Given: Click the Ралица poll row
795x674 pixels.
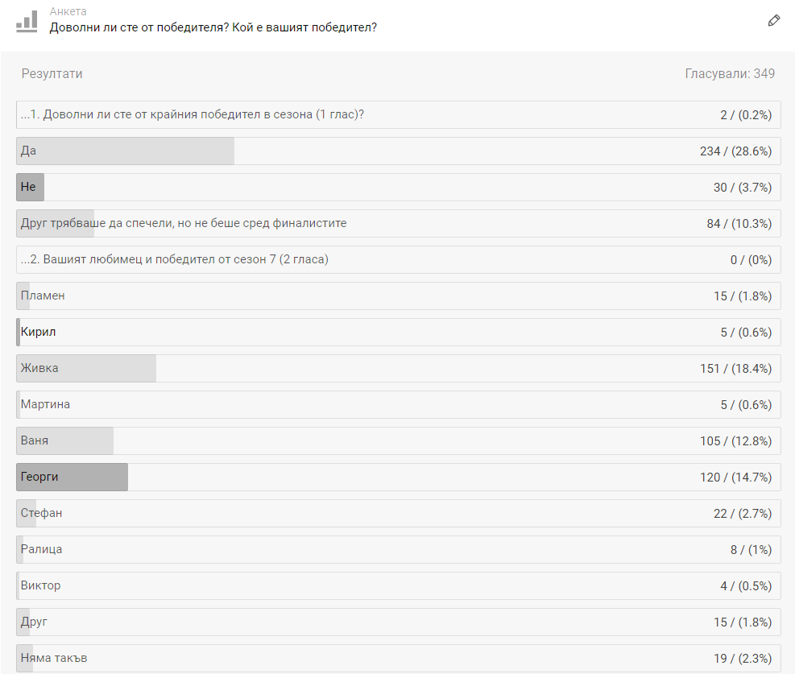Looking at the screenshot, I should pos(399,550).
